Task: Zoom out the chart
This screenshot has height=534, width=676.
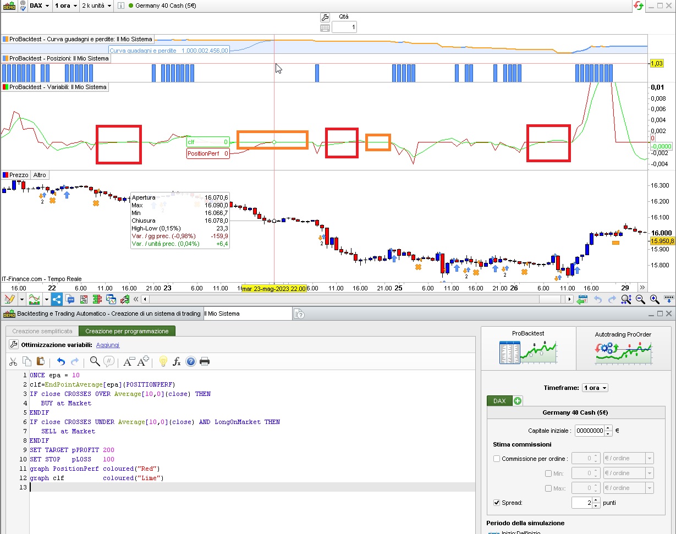Action: click(x=640, y=300)
